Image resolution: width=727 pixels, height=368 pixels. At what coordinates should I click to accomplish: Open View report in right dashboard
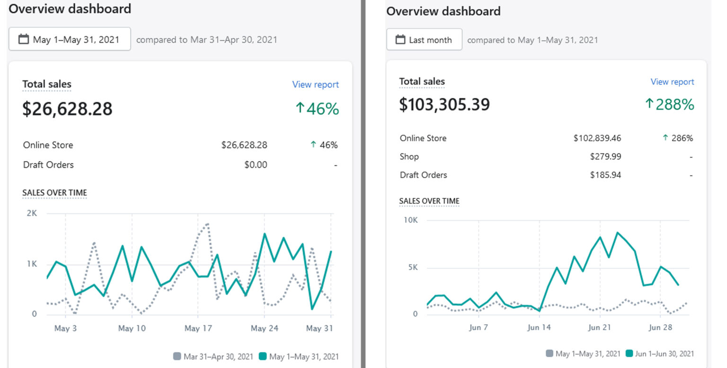[x=672, y=82]
